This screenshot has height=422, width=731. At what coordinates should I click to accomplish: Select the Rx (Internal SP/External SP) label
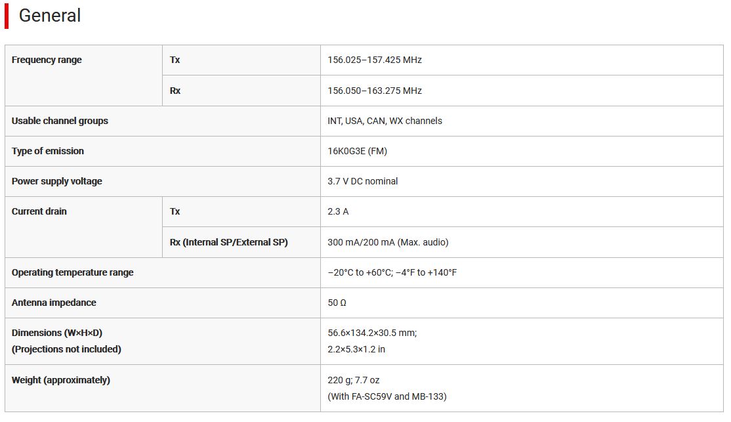(228, 242)
